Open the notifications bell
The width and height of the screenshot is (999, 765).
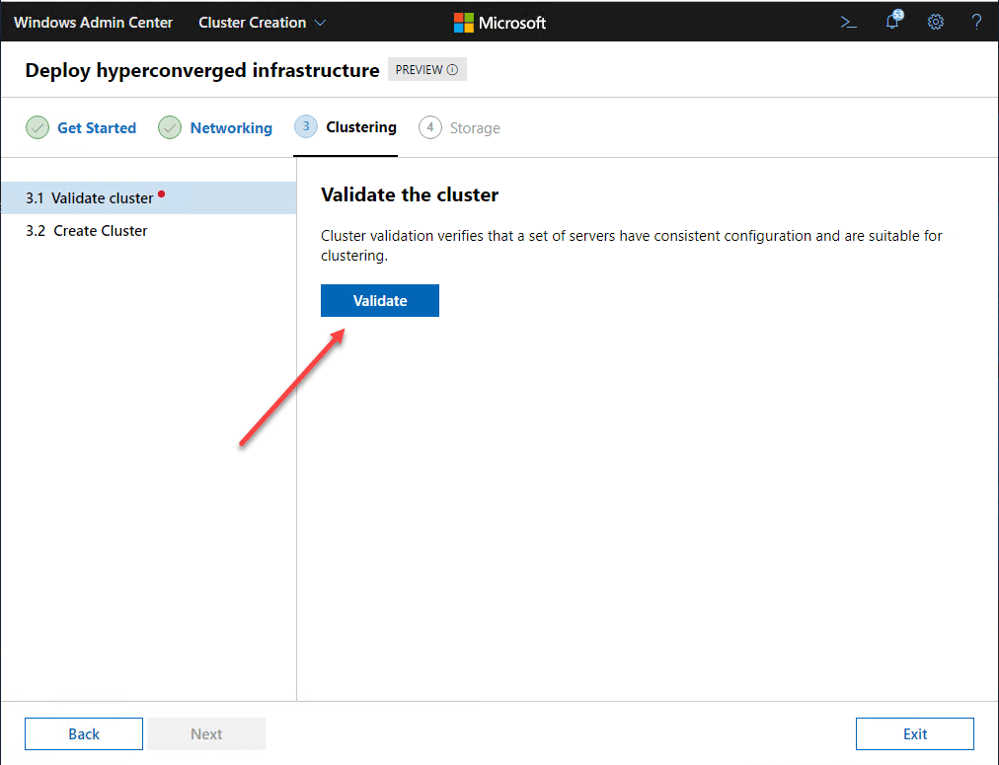[x=892, y=22]
